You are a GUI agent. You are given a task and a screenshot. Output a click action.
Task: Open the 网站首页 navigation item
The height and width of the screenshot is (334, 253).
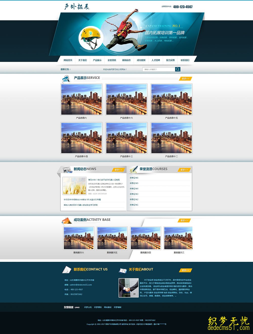(x=68, y=60)
